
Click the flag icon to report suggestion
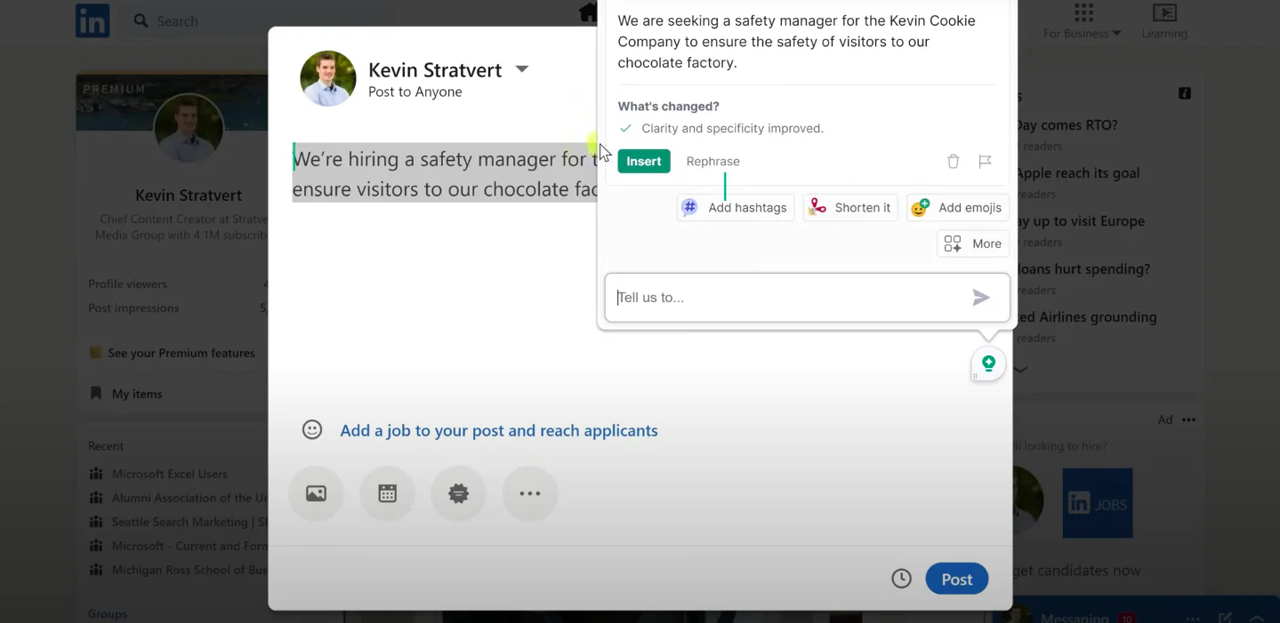pyautogui.click(x=985, y=161)
